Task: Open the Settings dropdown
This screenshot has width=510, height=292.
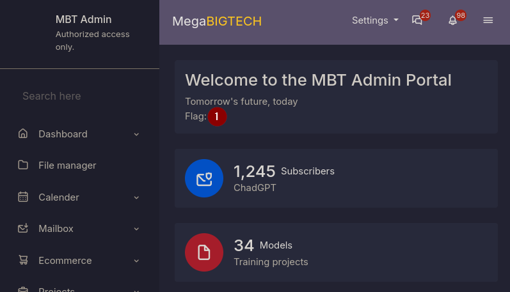Action: (x=375, y=20)
